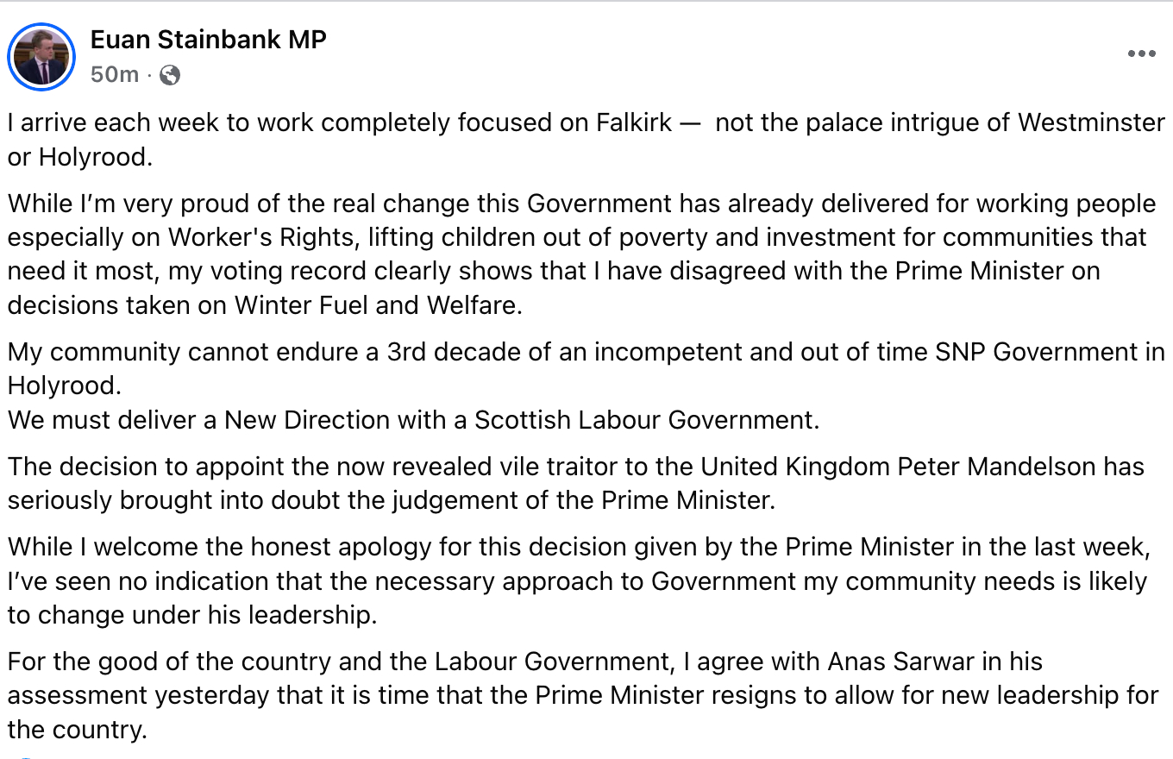Click the word "Falkirk" in the post
This screenshot has width=1173, height=759.
[x=633, y=122]
